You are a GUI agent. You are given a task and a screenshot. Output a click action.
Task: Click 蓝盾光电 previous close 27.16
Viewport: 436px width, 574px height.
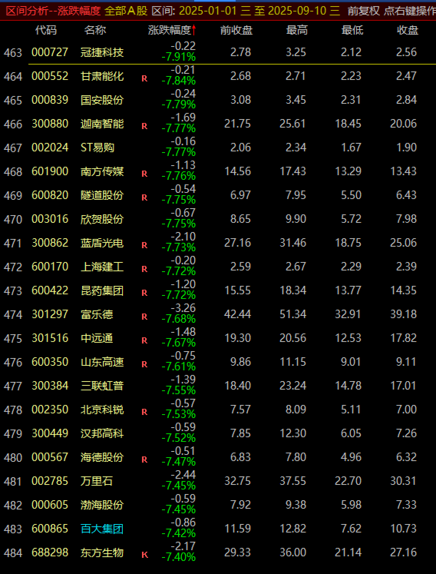click(x=238, y=243)
